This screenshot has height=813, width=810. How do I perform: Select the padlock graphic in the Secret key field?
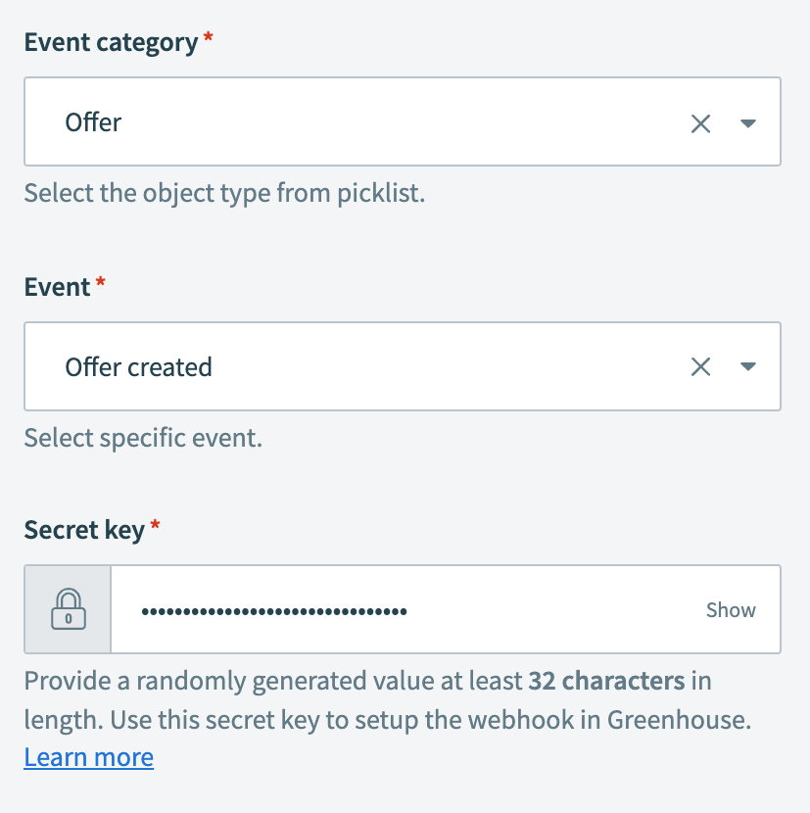[67, 609]
